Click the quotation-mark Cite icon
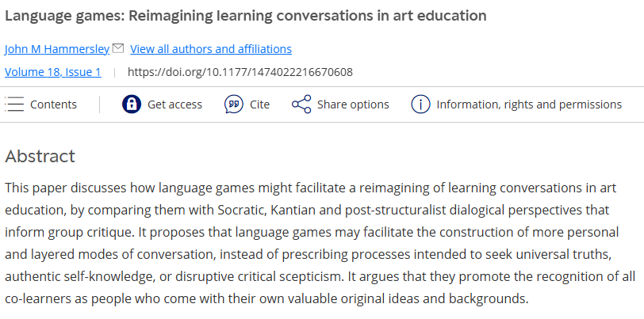The image size is (644, 319). 234,104
